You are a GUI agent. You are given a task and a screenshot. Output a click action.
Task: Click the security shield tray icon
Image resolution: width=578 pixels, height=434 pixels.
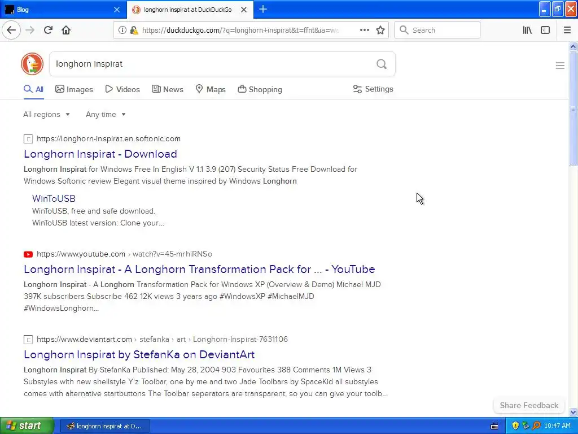(515, 426)
